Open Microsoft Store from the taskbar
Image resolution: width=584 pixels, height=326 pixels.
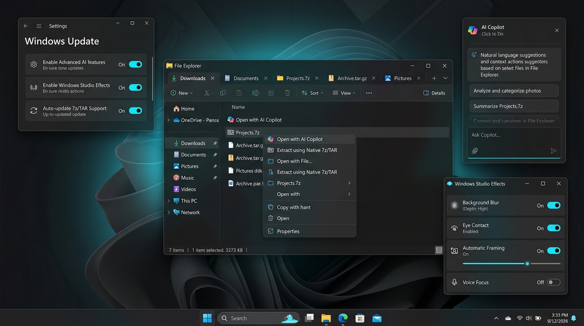point(360,318)
